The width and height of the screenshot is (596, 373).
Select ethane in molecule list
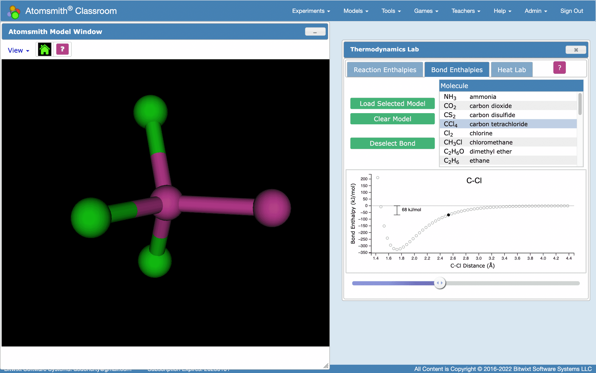[508, 160]
